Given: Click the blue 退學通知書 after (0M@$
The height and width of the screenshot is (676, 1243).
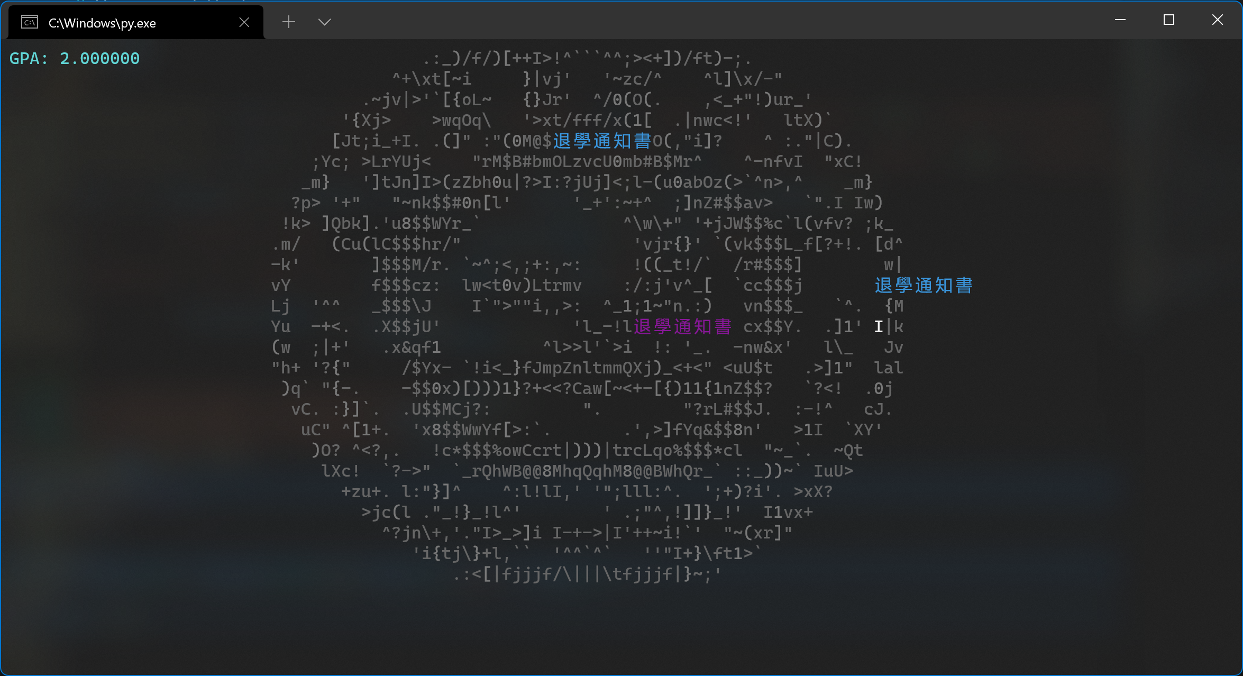Looking at the screenshot, I should 602,141.
